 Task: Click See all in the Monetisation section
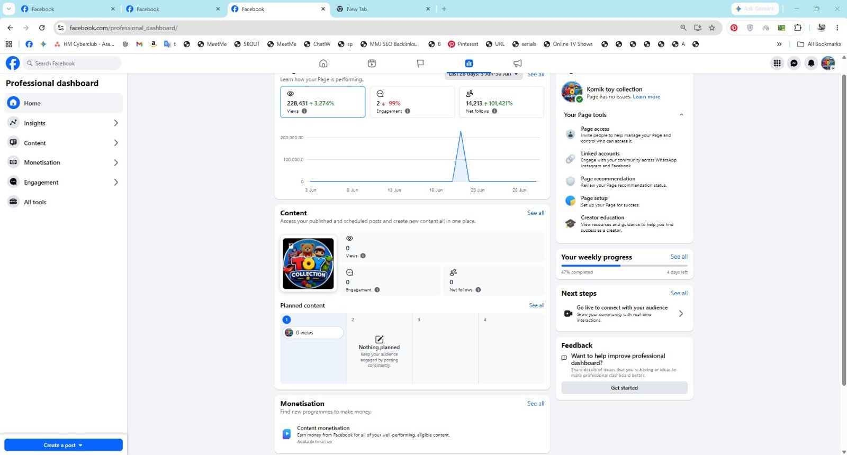point(536,403)
